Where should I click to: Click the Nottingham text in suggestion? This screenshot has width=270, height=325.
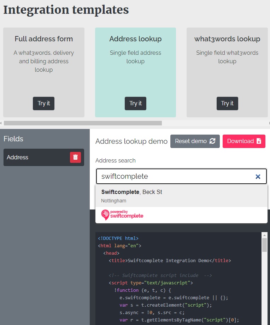114,201
